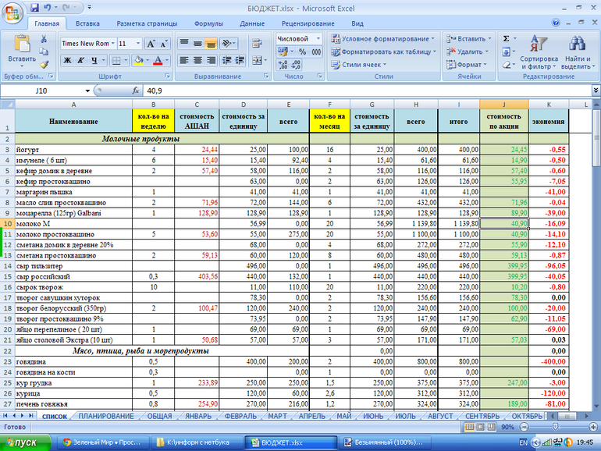The image size is (601, 451).
Task: Align cell text left
Action: point(184,60)
